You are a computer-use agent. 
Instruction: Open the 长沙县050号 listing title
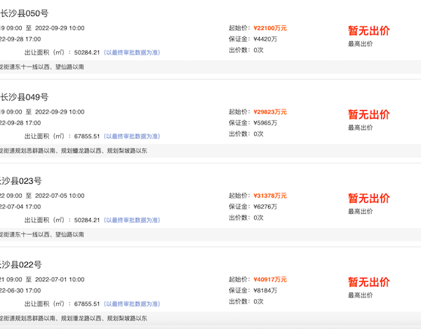24,13
